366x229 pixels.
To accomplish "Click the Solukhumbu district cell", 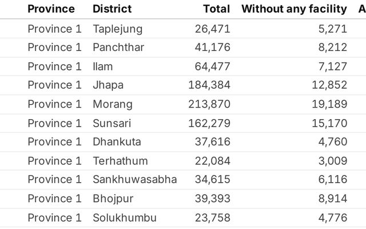I will pos(125,218).
